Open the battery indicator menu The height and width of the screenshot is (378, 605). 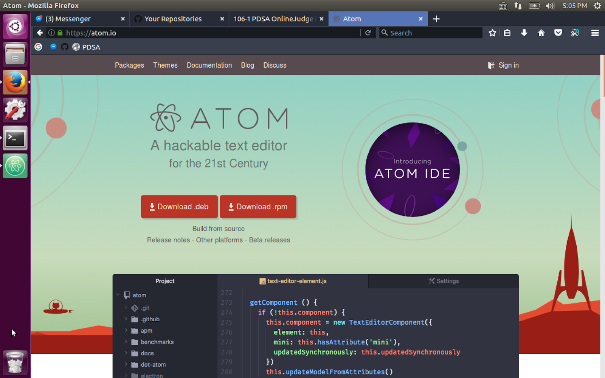534,6
